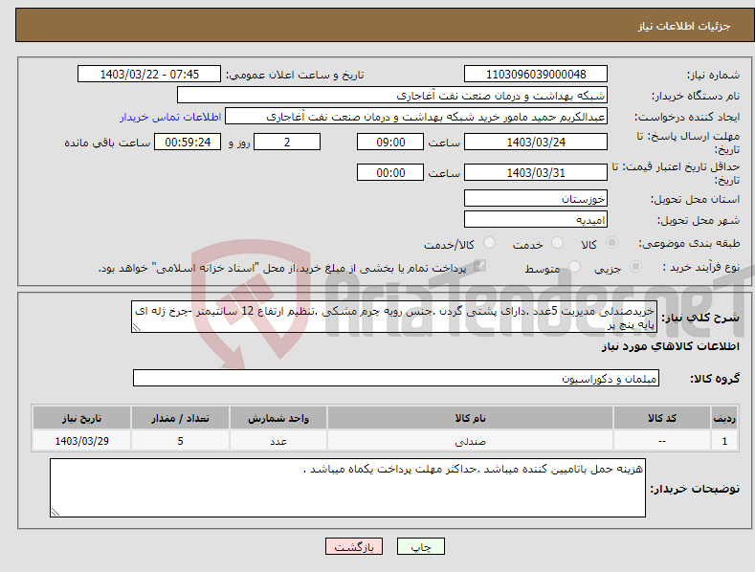Click the remaining time countdown 00:59:24
755x572 pixels.
188,142
